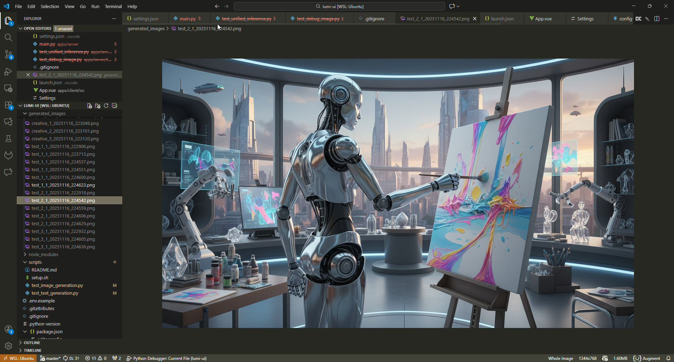674x362 pixels.
Task: Refresh the LUMI-UI explorer
Action: tap(106, 106)
